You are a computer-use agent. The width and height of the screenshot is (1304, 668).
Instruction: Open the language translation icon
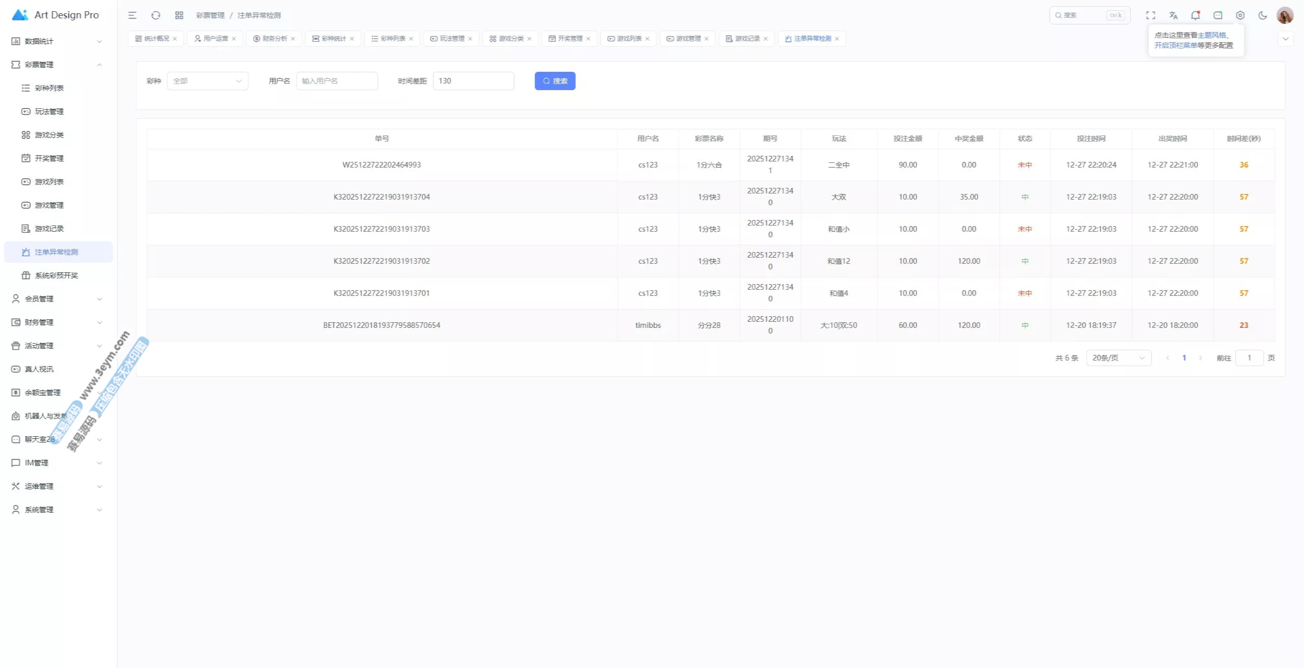click(1173, 15)
